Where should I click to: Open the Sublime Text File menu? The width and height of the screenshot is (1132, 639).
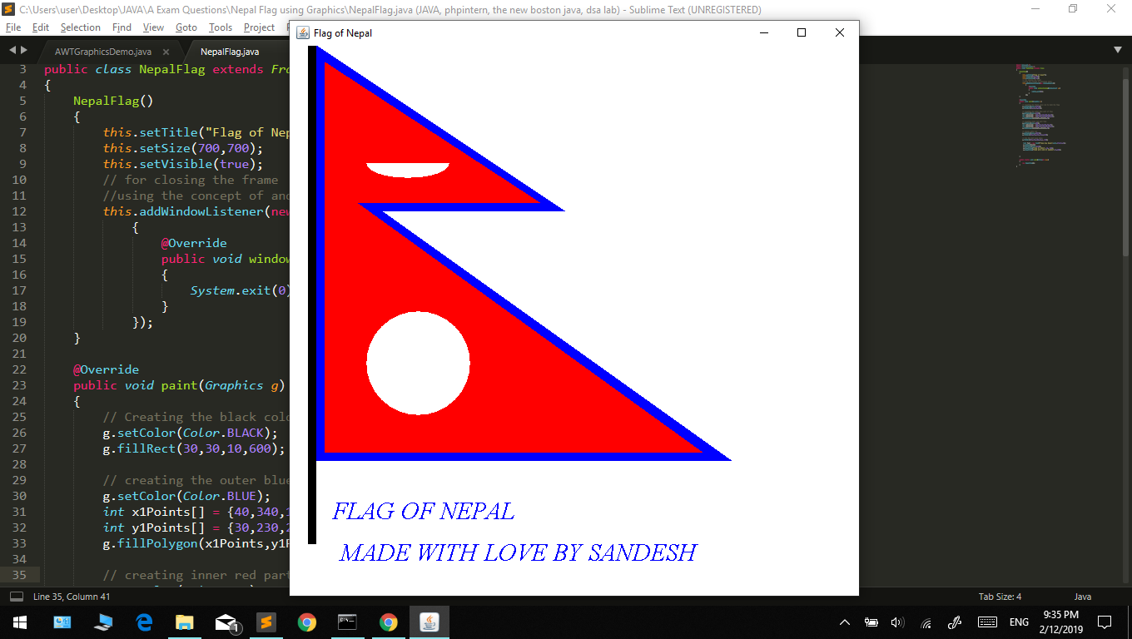click(x=13, y=27)
